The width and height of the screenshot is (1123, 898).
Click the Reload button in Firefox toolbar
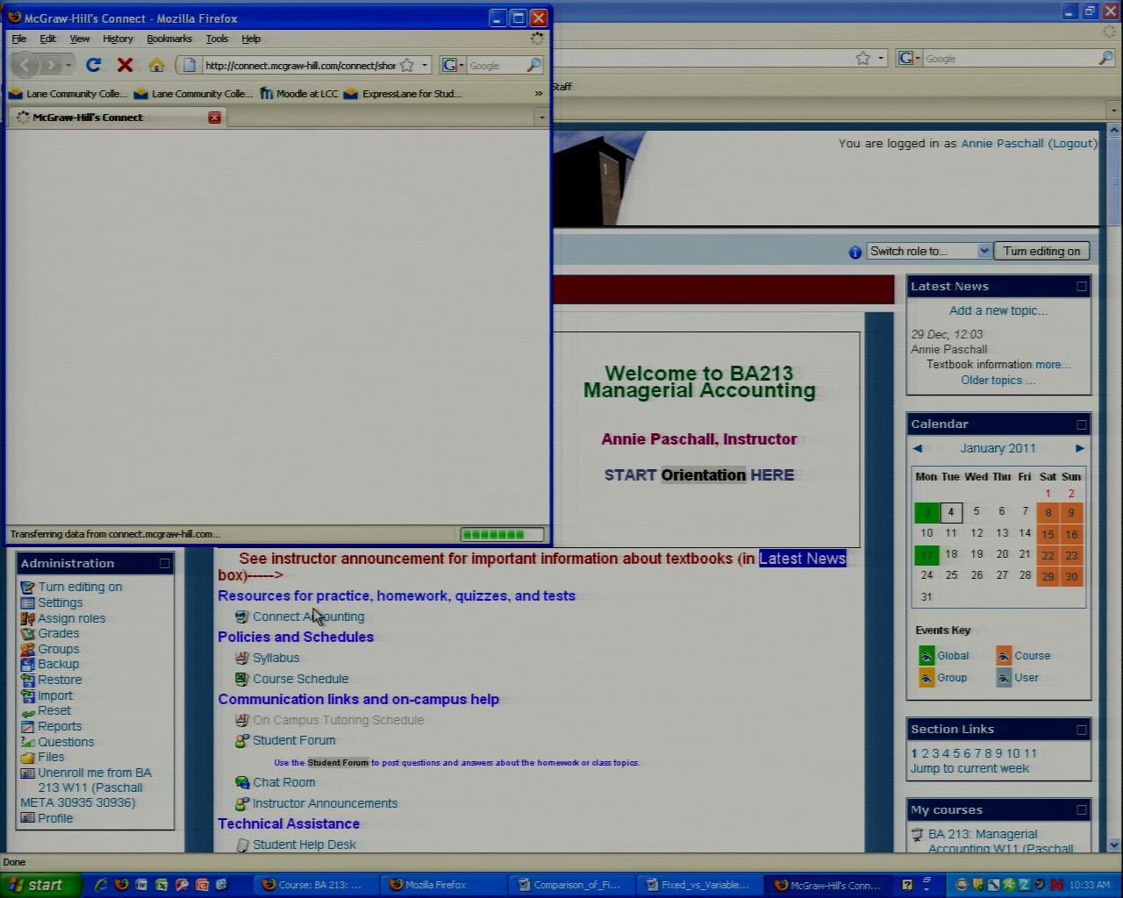click(x=93, y=65)
